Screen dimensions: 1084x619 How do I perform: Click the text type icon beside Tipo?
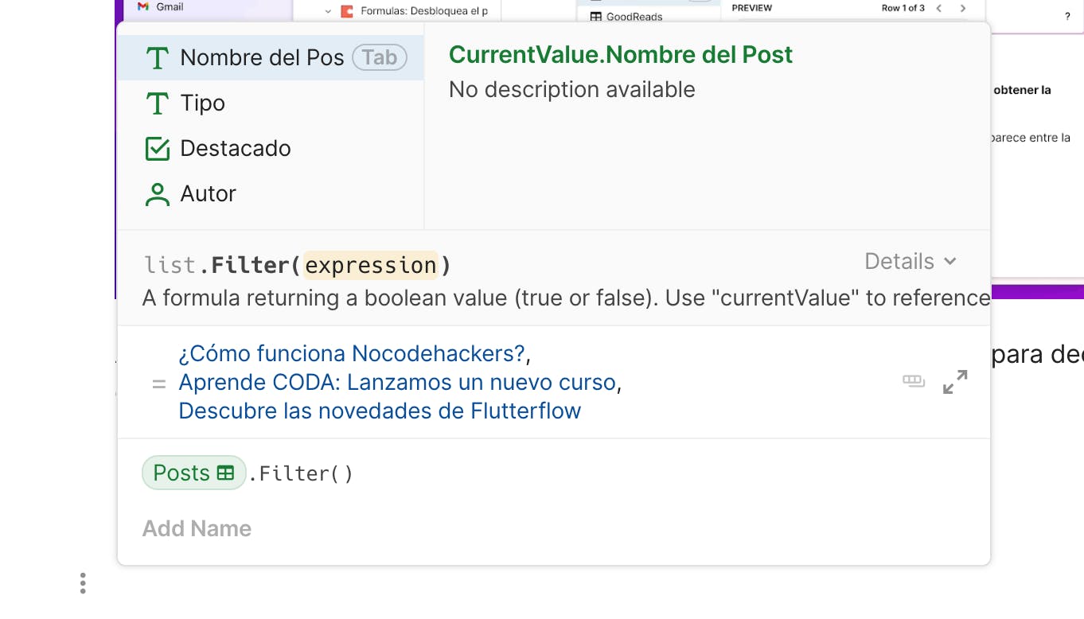tap(158, 103)
